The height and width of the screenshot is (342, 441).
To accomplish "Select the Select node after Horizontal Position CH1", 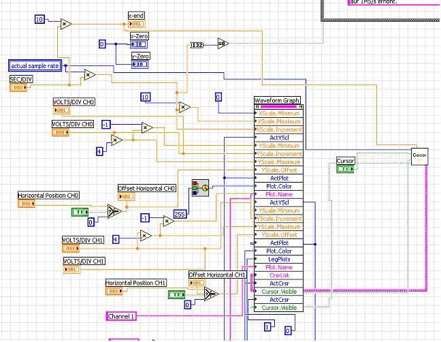I will (211, 294).
